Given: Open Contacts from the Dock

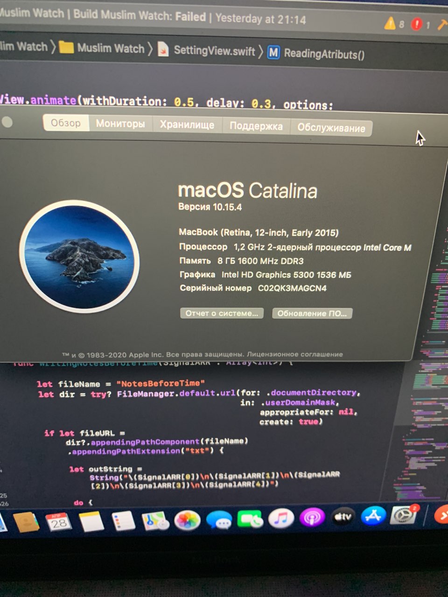Looking at the screenshot, I should [x=27, y=522].
